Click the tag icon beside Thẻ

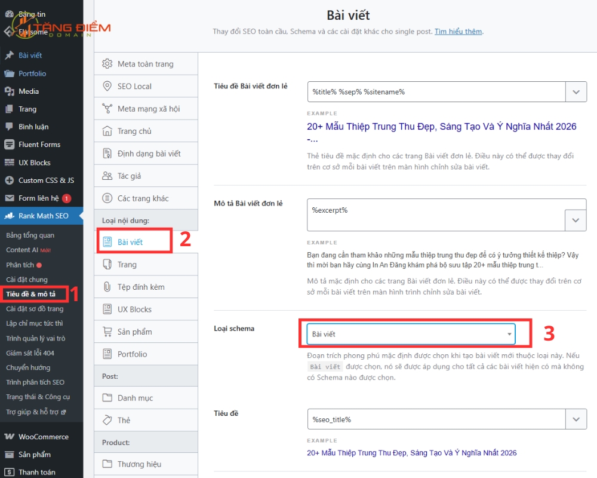click(107, 420)
